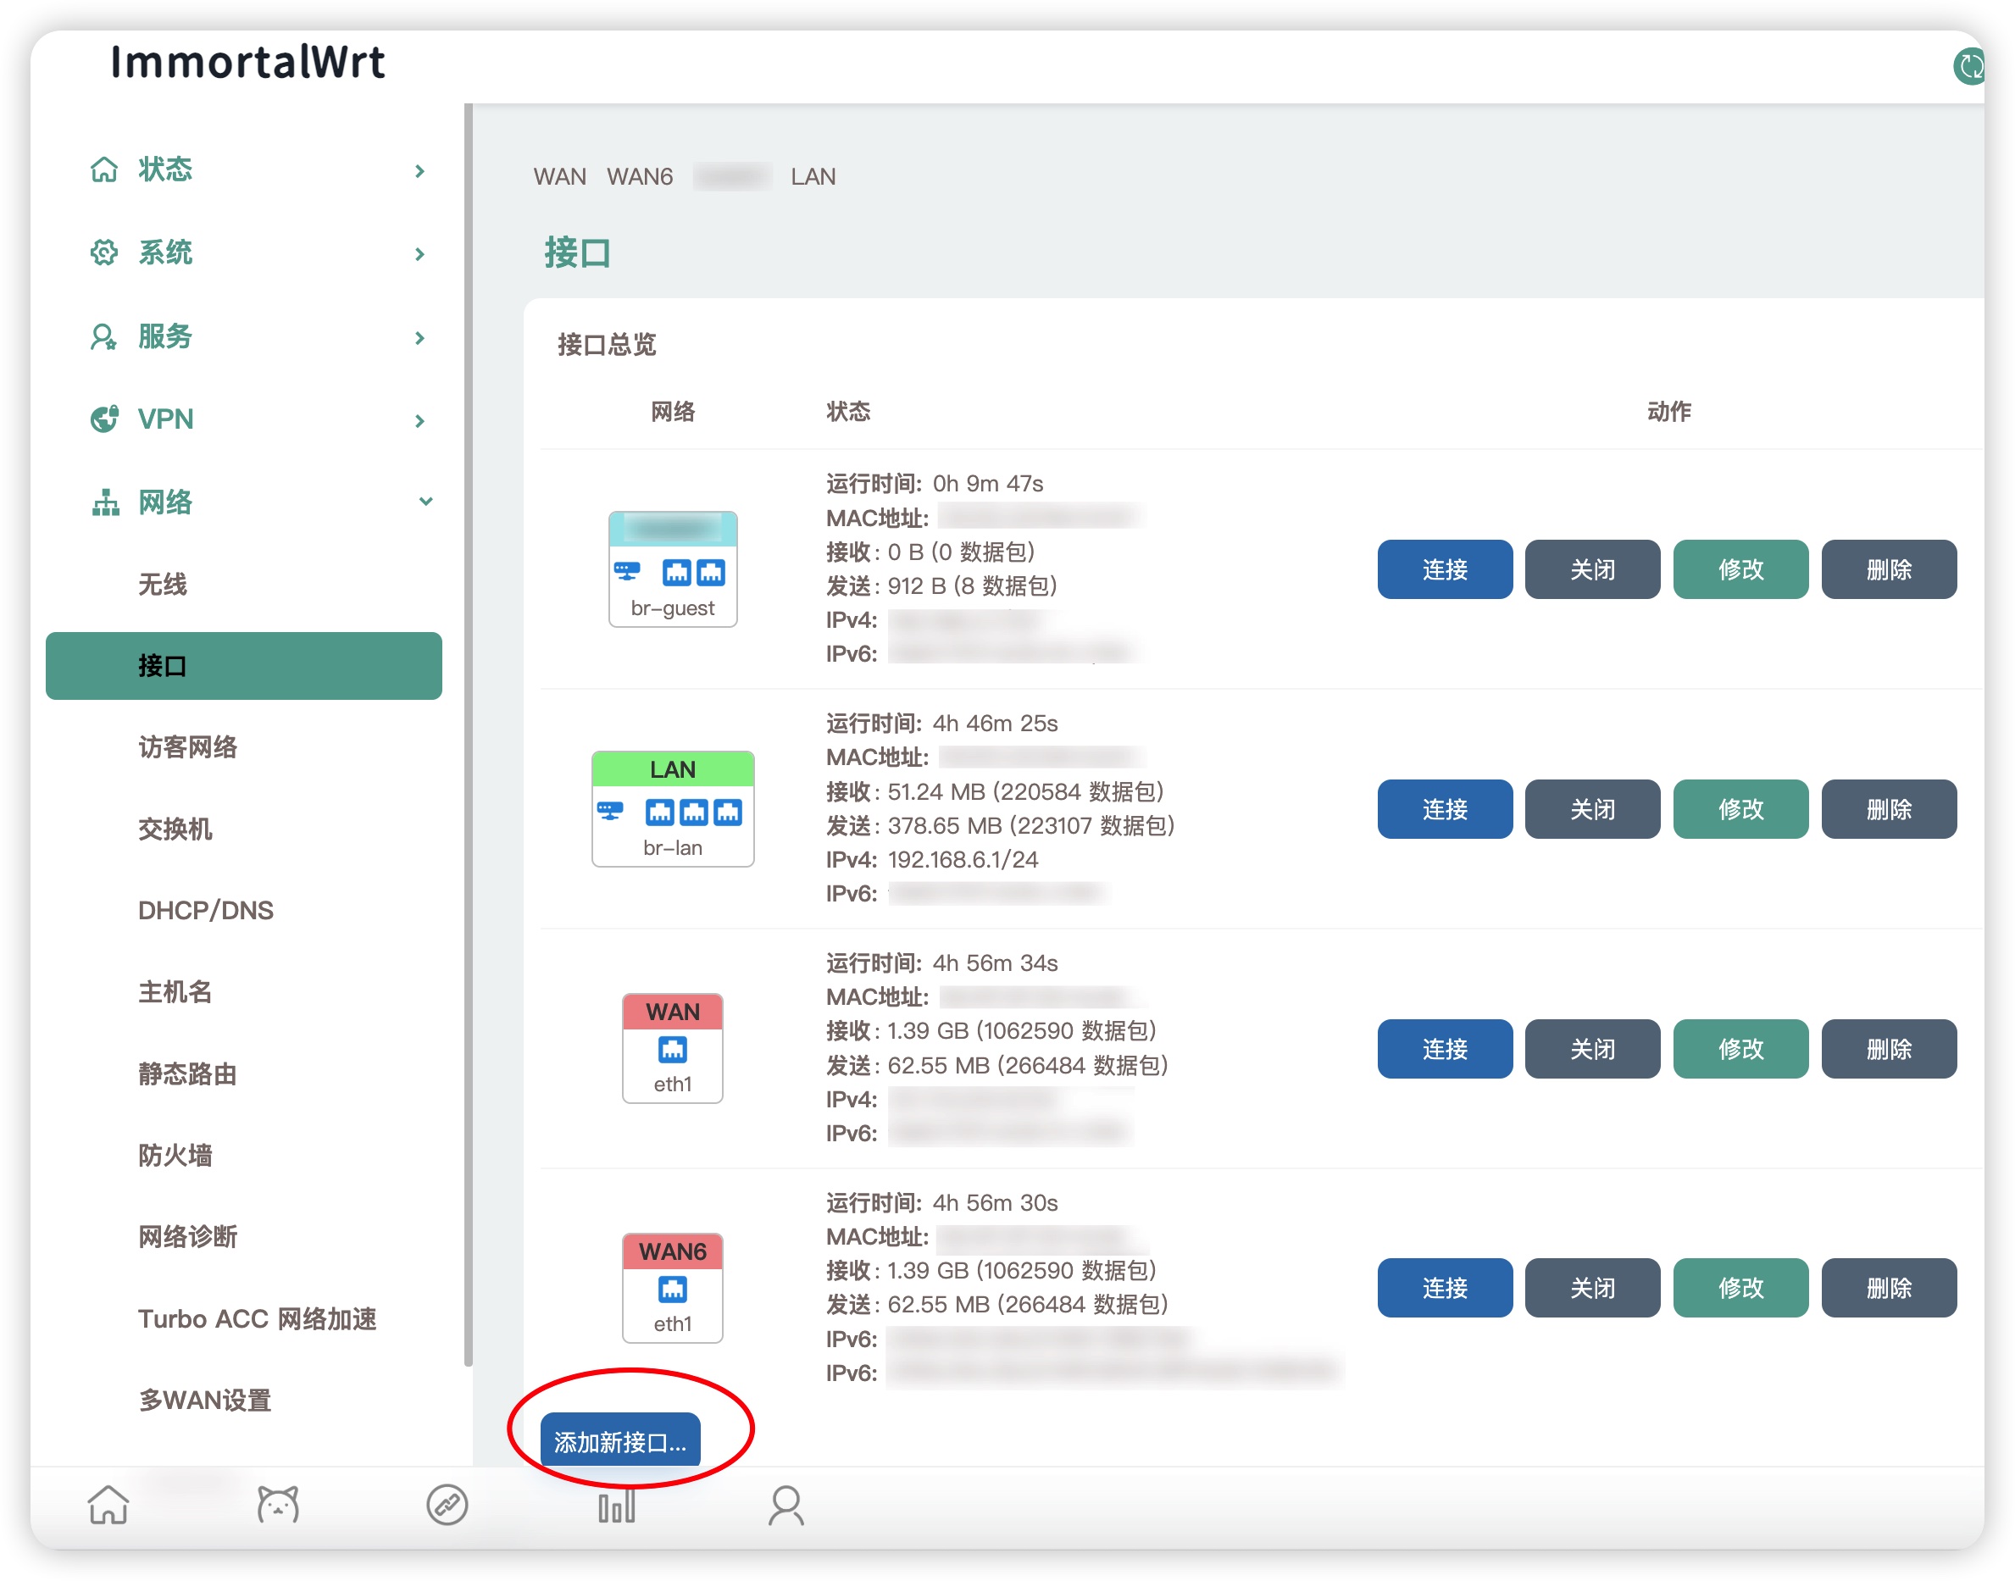Click the user profile icon in bottom bar
This screenshot has width=2015, height=1581.
[x=785, y=1505]
